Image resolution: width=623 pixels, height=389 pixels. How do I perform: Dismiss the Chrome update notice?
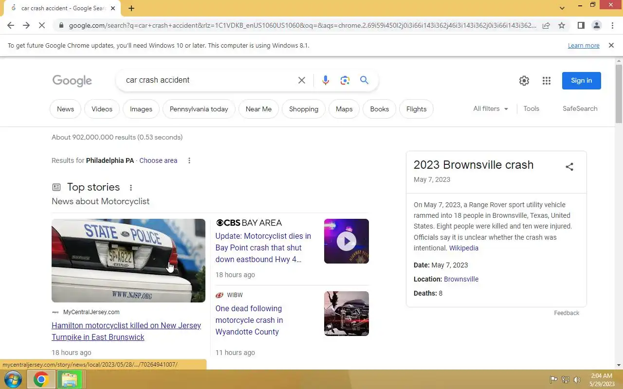coord(611,45)
